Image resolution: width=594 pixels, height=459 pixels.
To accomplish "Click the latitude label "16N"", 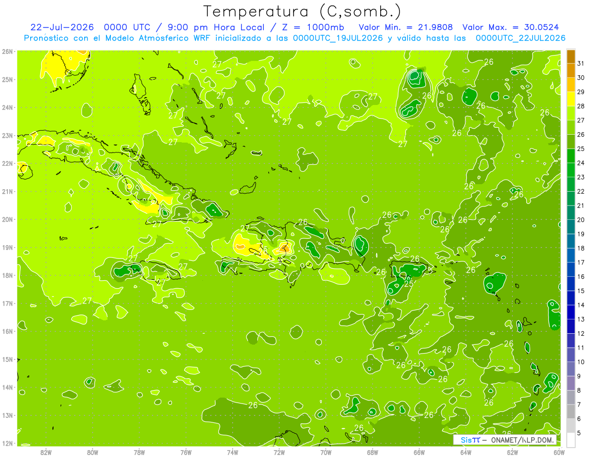I will (x=7, y=331).
